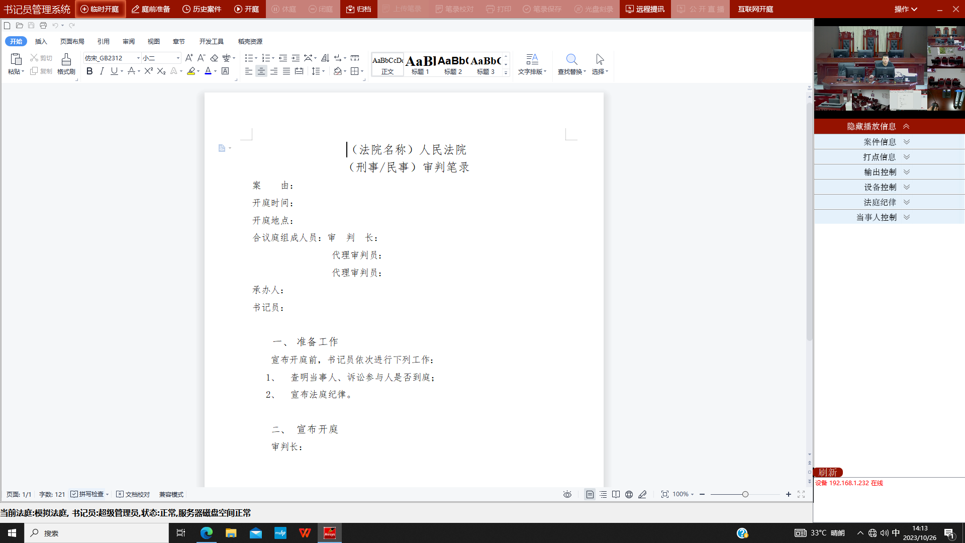
Task: Enable eye-protection reading mode icon
Action: (567, 494)
